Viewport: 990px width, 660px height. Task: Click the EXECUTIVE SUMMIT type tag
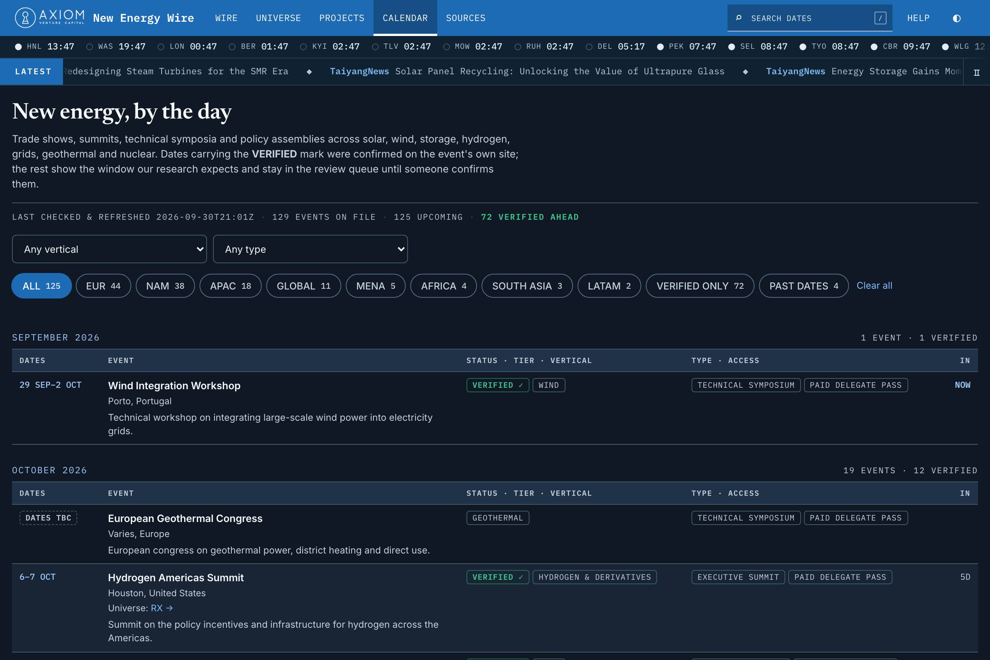click(738, 577)
